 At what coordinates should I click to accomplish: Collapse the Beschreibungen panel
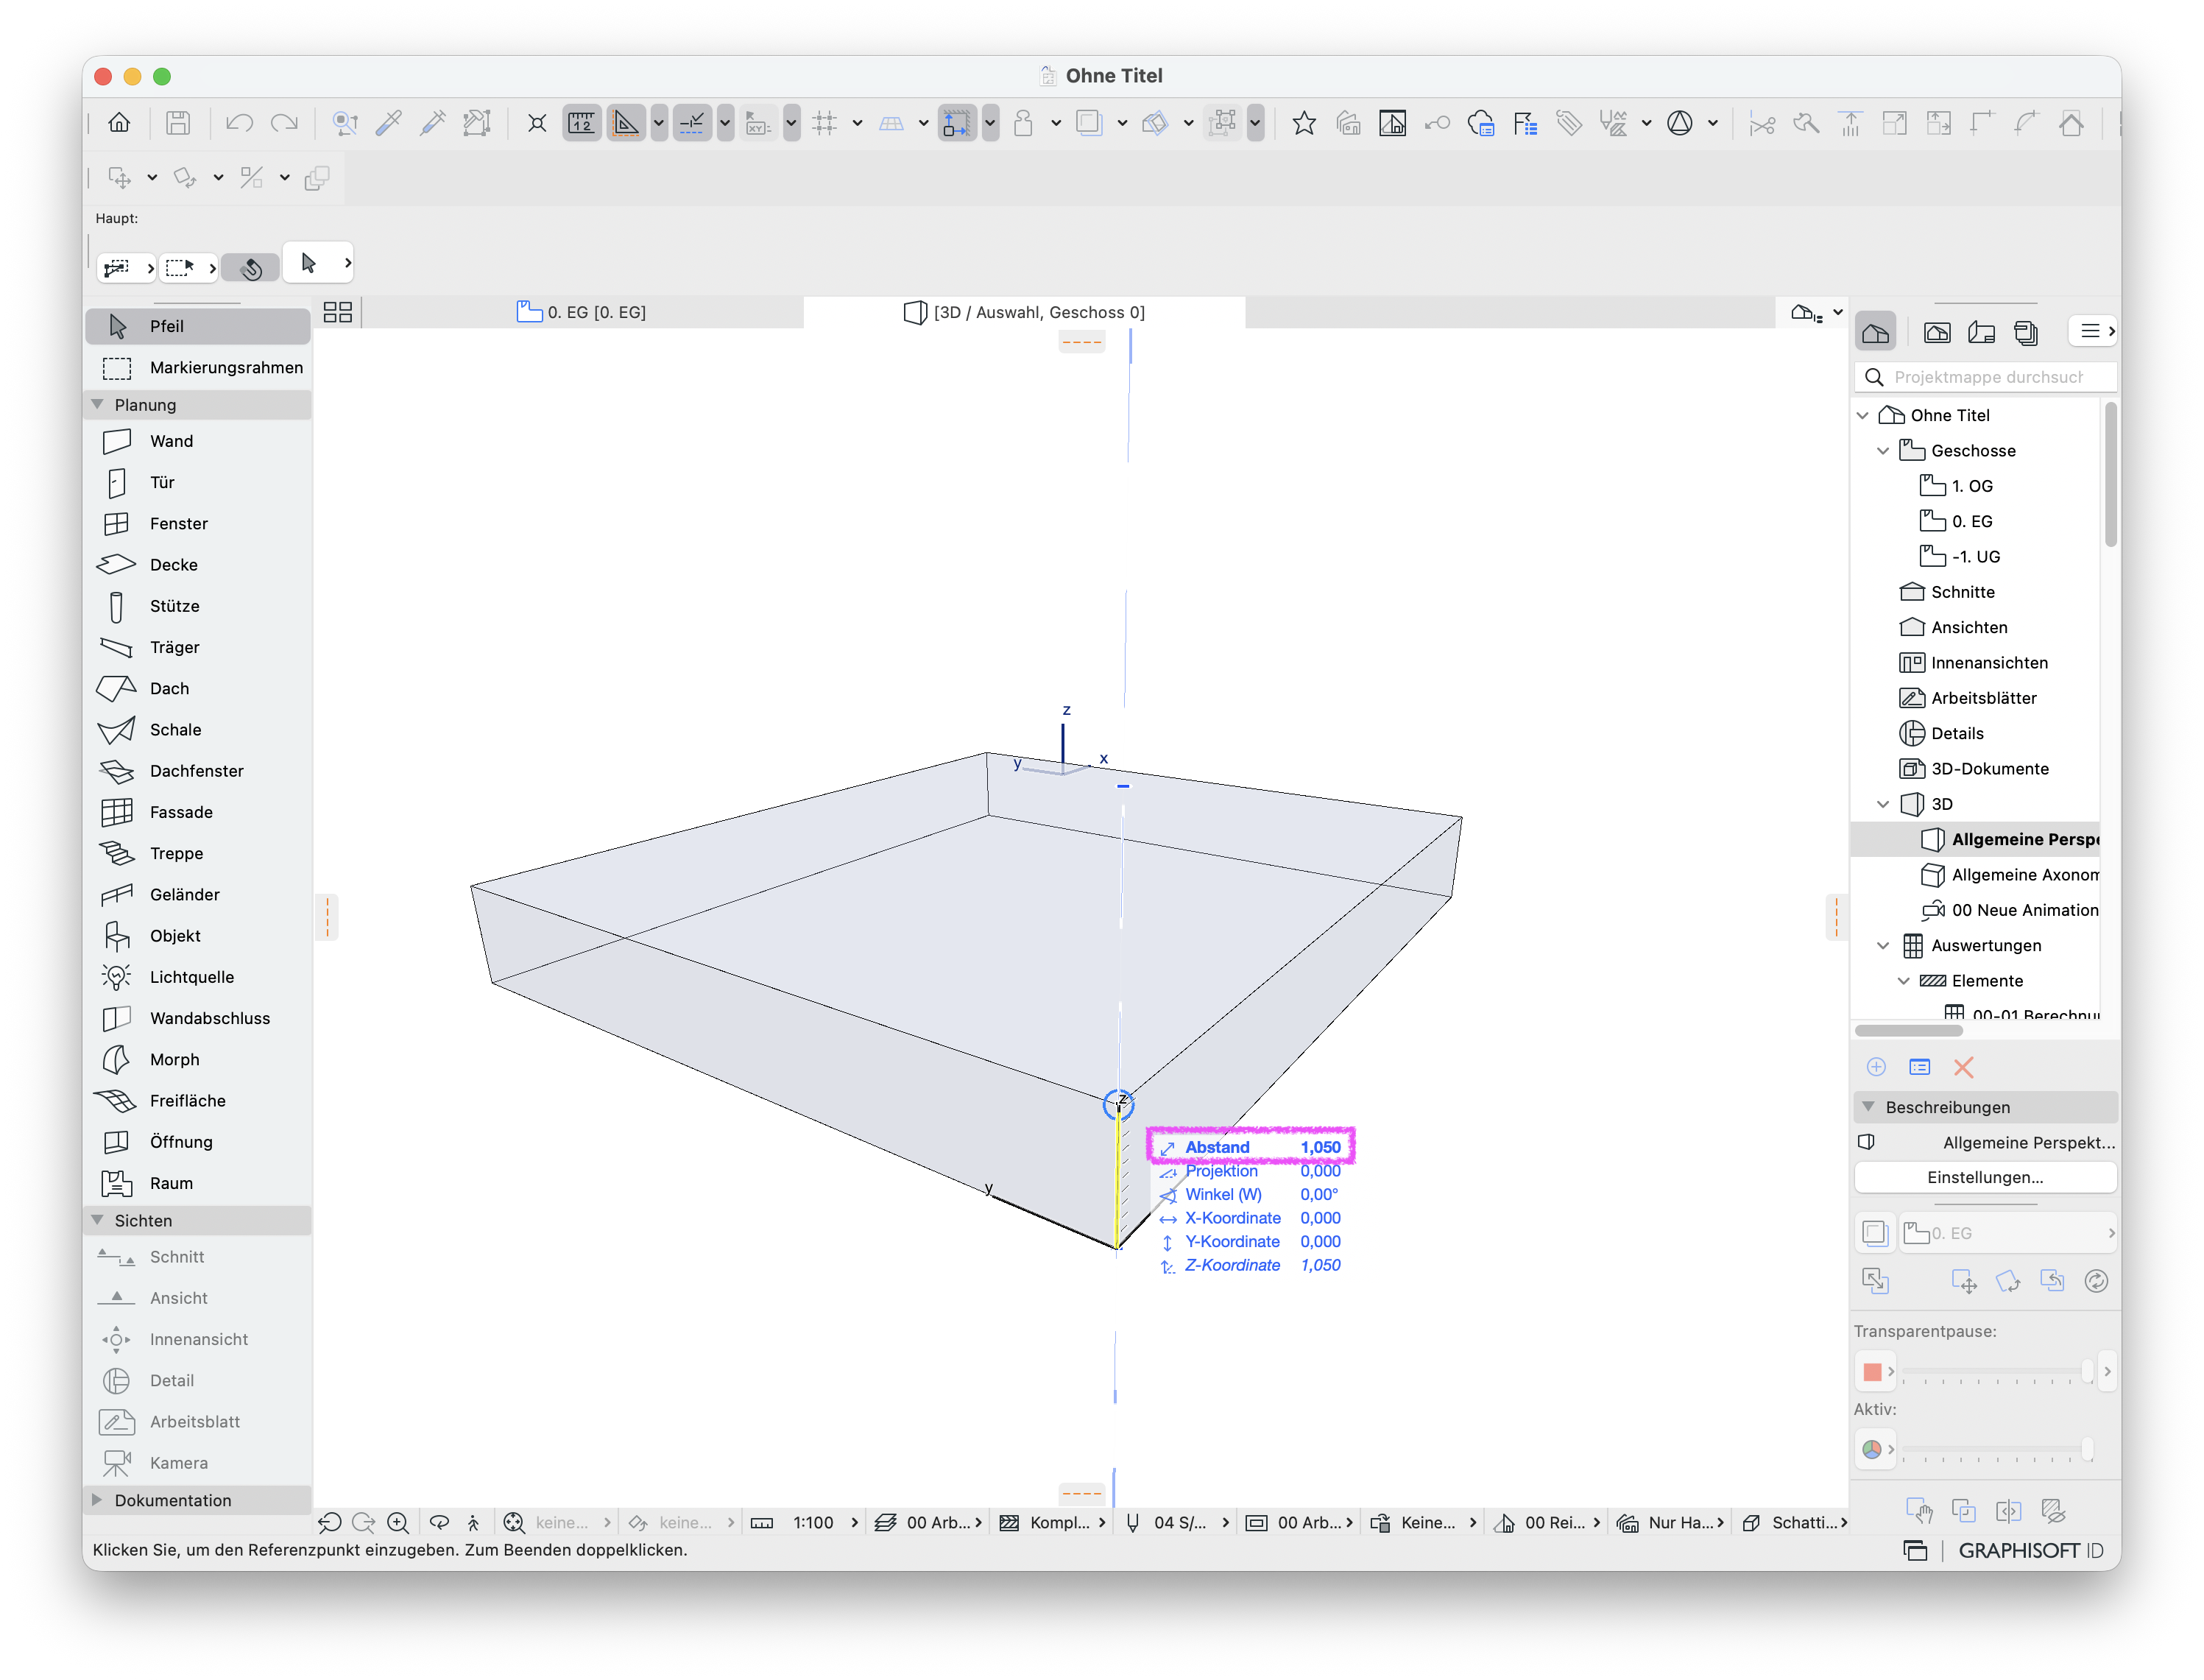point(1869,1108)
